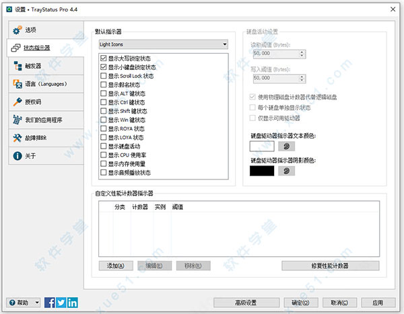Enable 显示 Scroll Lock 状态
Image resolution: width=404 pixels, height=314 pixels.
pos(103,76)
